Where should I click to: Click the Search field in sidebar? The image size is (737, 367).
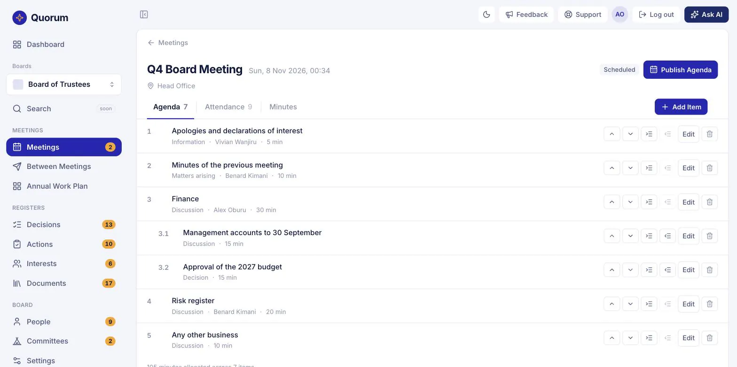[x=64, y=109]
